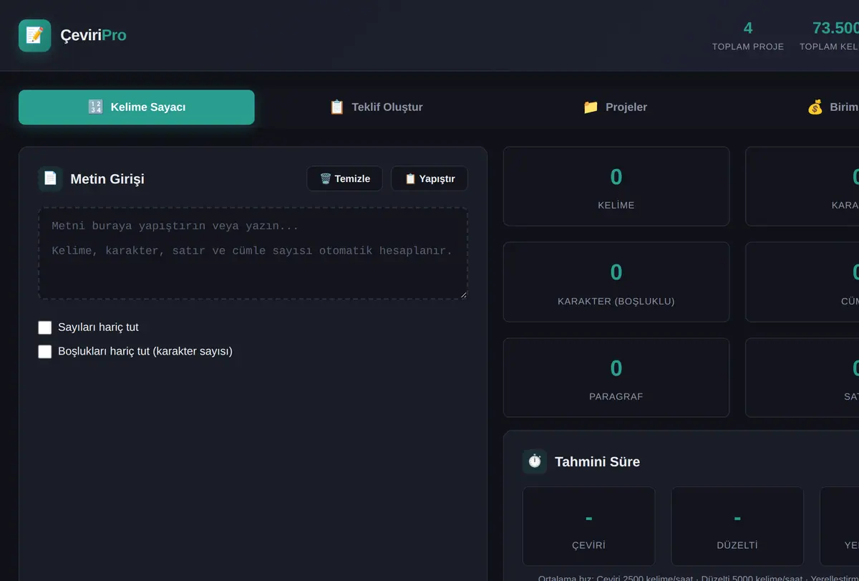Click the PARAGRAF count card
859x581 pixels.
(x=616, y=378)
